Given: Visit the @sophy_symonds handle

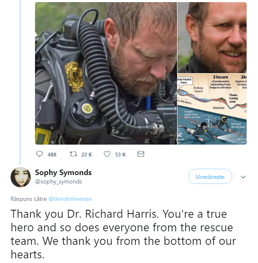Looking at the screenshot, I should [x=59, y=182].
